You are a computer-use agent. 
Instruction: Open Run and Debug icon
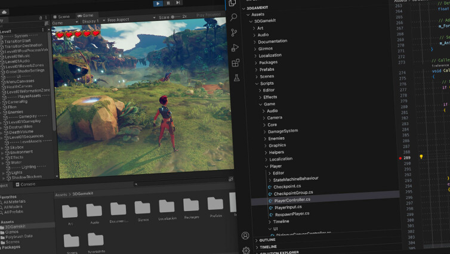click(235, 48)
